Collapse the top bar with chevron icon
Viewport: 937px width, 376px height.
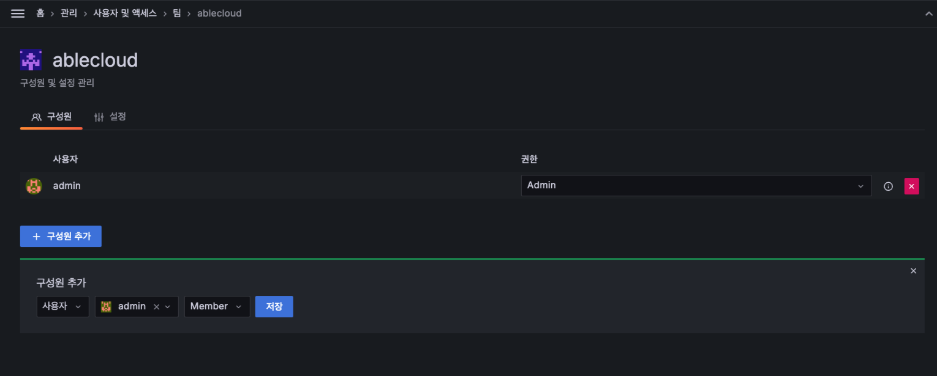tap(928, 13)
